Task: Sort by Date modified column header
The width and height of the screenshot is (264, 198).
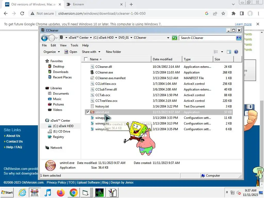Action: coord(167,59)
